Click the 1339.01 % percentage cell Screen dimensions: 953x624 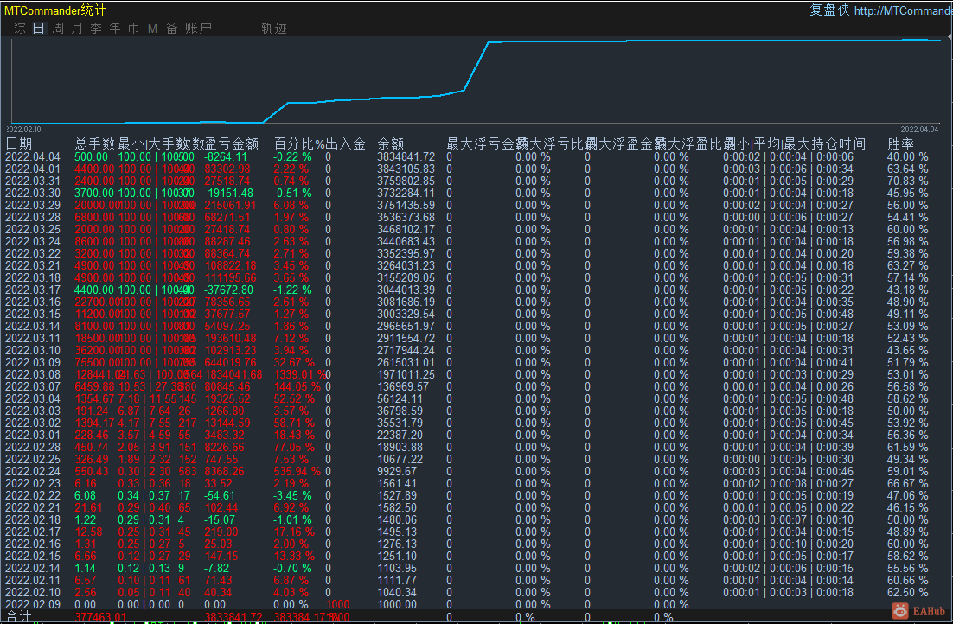[x=299, y=374]
